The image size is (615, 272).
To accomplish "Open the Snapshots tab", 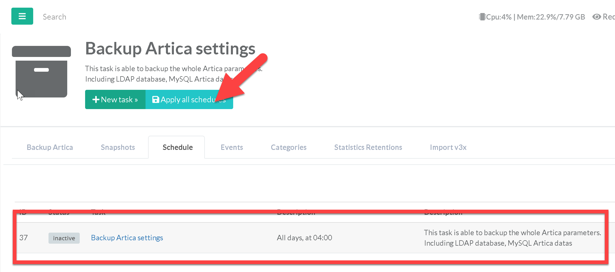I will tap(118, 147).
